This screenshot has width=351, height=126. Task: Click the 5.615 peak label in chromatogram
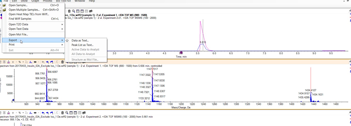click(x=203, y=42)
